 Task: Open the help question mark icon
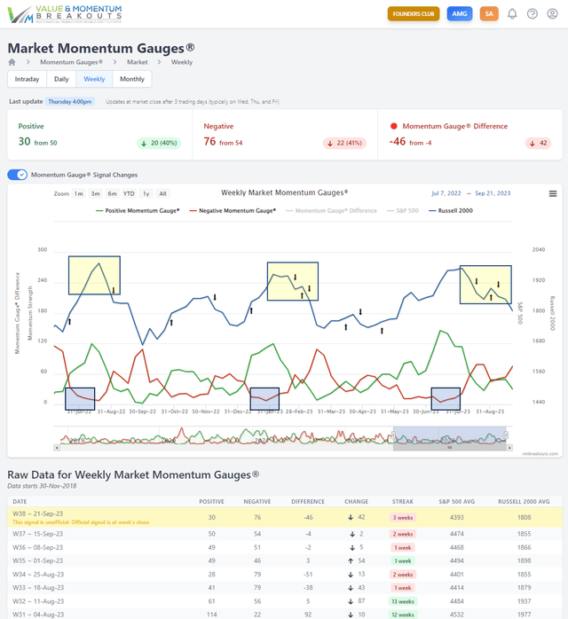coord(532,14)
